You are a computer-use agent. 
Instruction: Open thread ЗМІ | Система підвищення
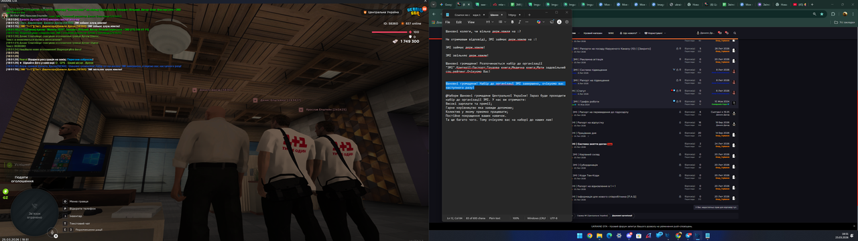point(591,70)
